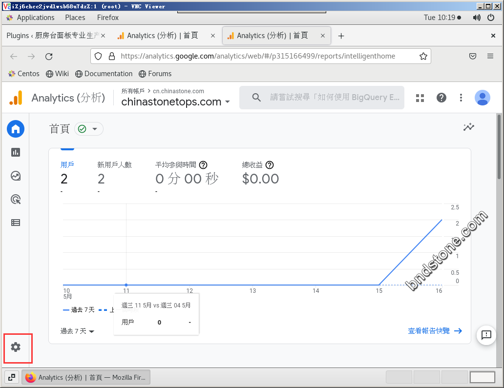This screenshot has height=388, width=504.
Task: Open the Wiki bookmark
Action: pos(57,74)
